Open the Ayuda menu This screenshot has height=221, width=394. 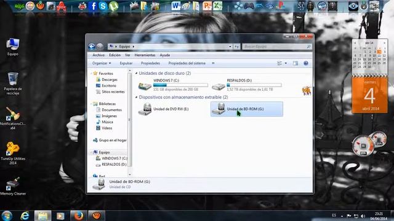click(165, 55)
